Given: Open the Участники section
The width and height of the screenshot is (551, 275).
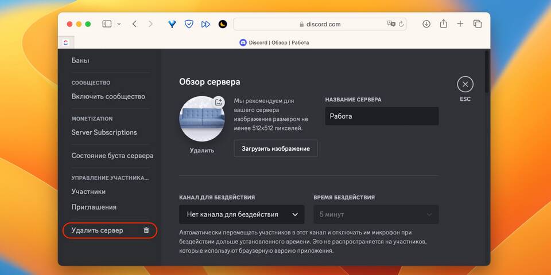Looking at the screenshot, I should tap(88, 191).
